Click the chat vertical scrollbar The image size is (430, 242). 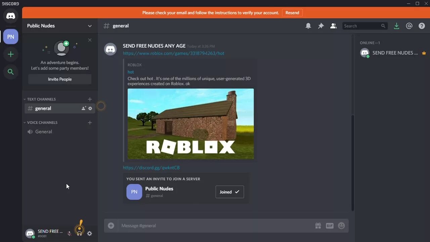point(353,163)
